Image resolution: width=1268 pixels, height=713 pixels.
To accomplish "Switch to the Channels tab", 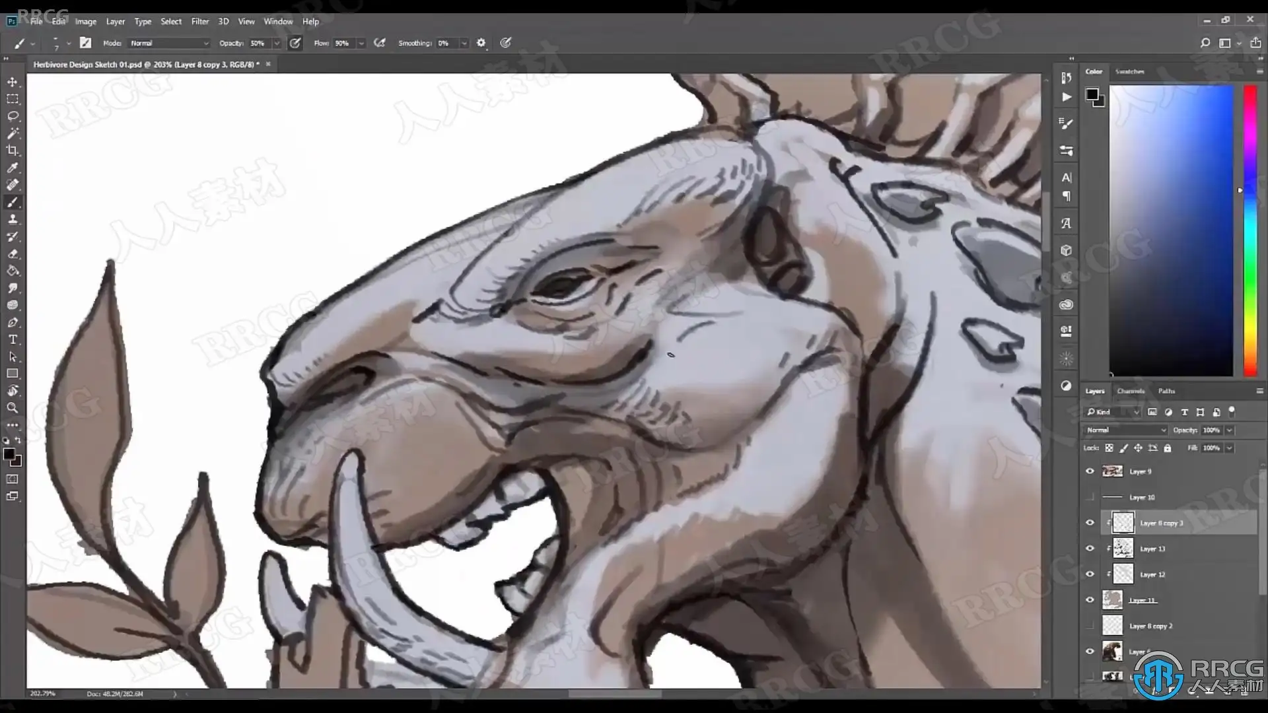I will click(1131, 391).
